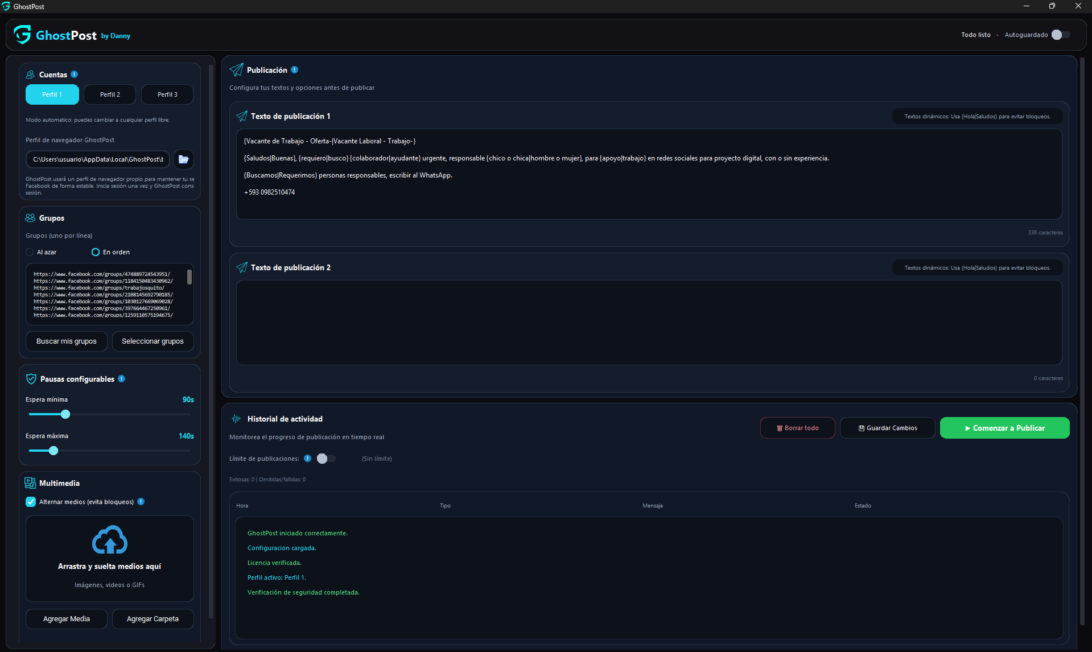
Task: Click the Espera mínima slider handle
Action: 65,414
